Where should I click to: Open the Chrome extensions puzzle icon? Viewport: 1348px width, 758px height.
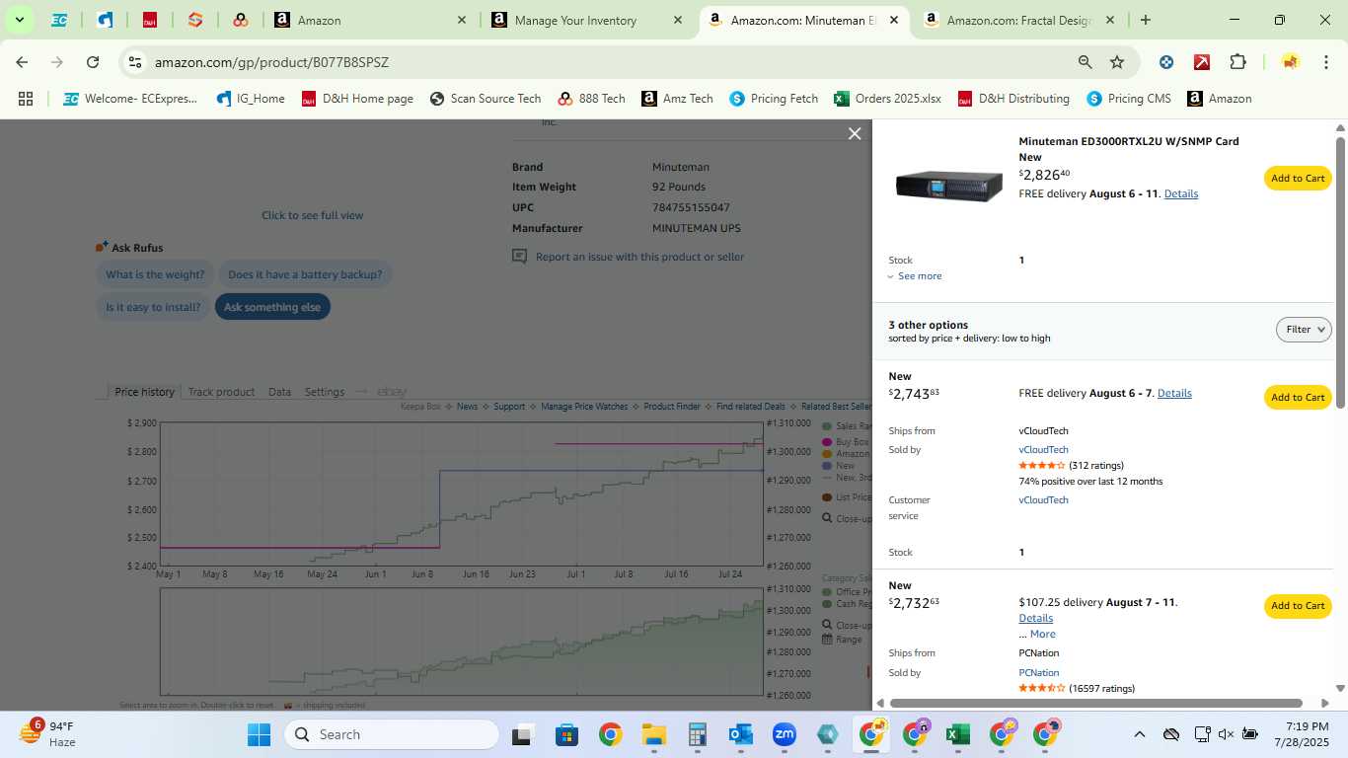click(x=1237, y=62)
